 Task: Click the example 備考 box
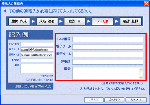[x=37, y=69]
